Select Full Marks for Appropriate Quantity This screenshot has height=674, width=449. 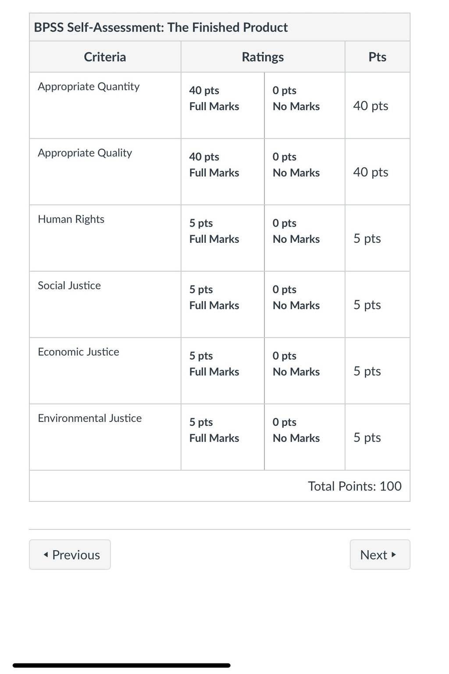pos(223,105)
